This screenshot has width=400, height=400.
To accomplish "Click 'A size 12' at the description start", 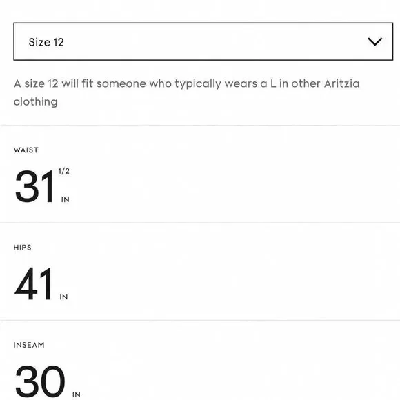I will click(x=36, y=83).
